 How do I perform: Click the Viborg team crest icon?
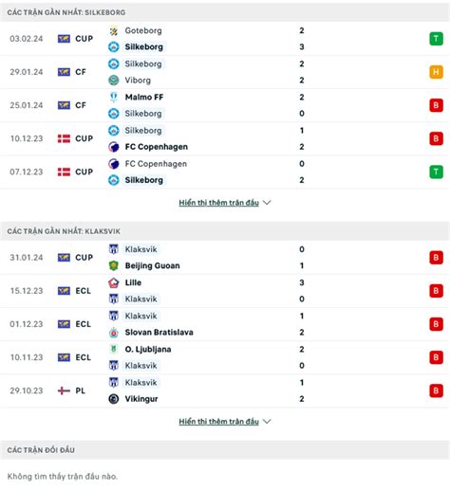(114, 81)
